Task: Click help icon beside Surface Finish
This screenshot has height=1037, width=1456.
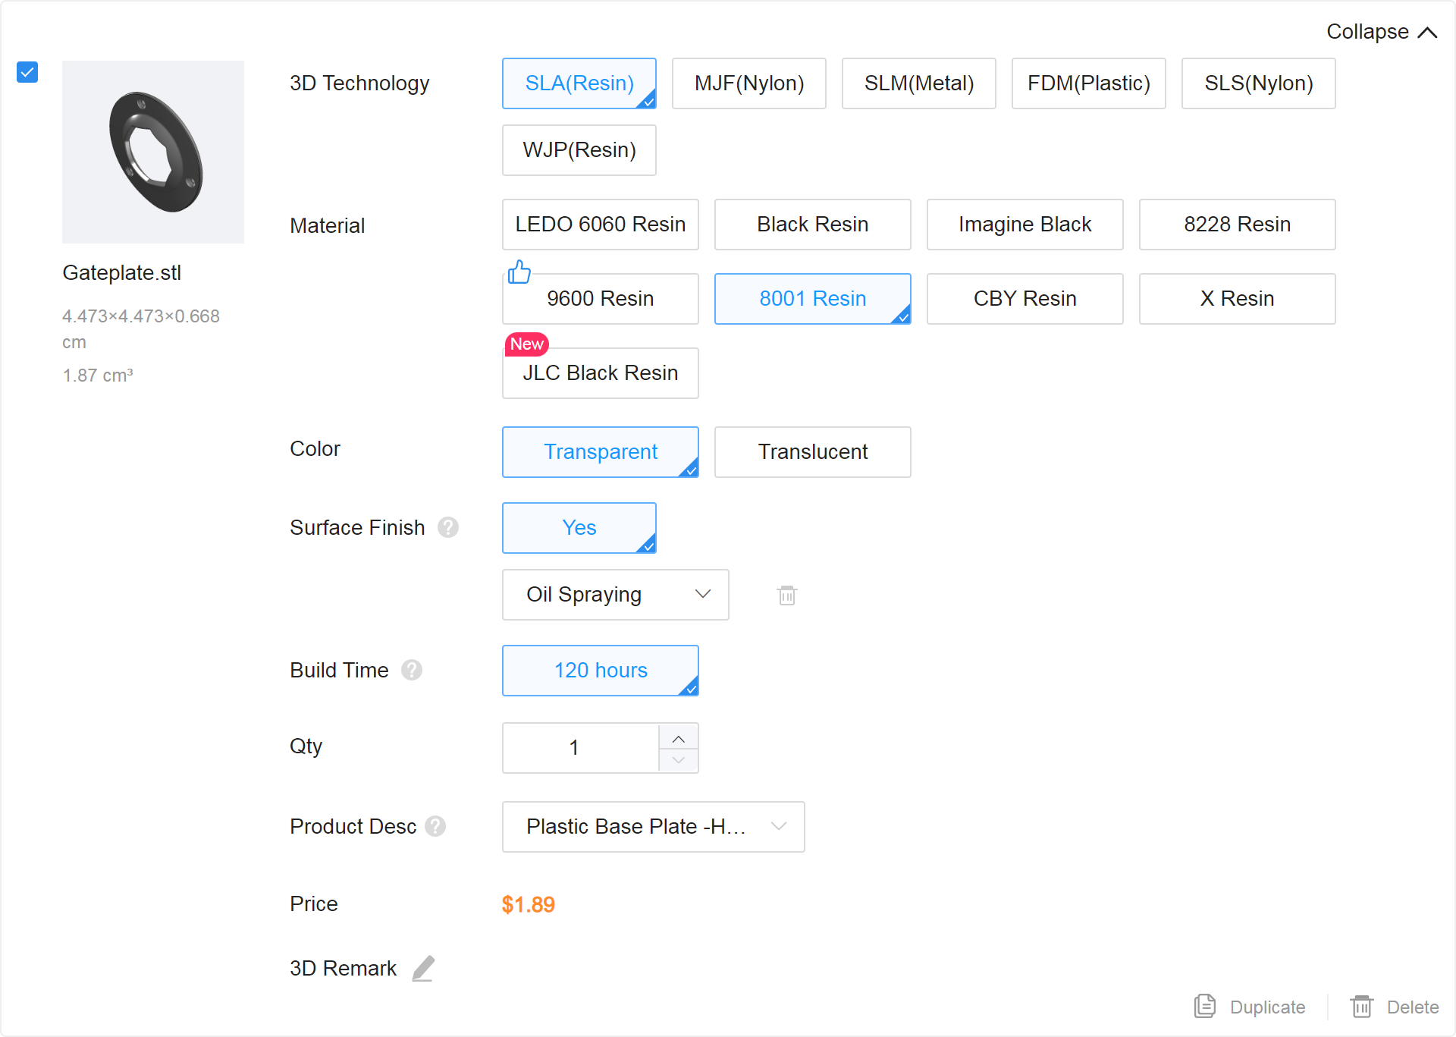Action: (448, 527)
